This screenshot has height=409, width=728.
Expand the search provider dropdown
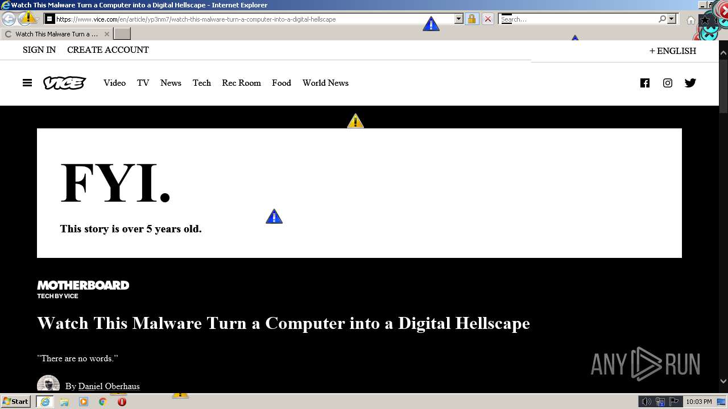point(672,19)
